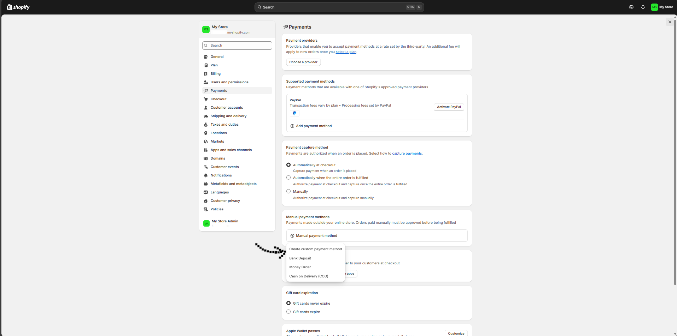Click the Languages icon in sidebar
The image size is (677, 336).
point(206,192)
